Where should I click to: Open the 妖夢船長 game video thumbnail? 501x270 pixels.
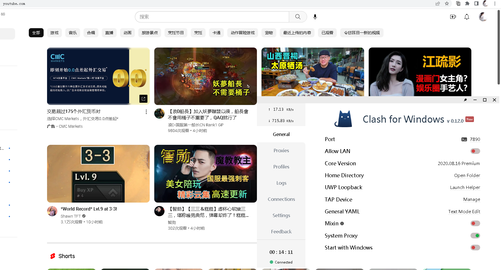(206, 76)
